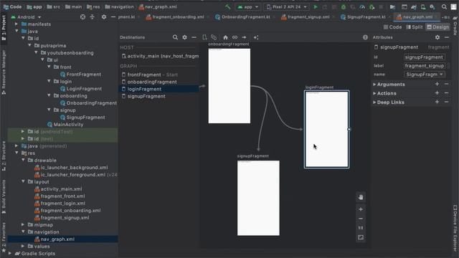The image size is (459, 258).
Task: Set start destination with home icon
Action: [225, 37]
